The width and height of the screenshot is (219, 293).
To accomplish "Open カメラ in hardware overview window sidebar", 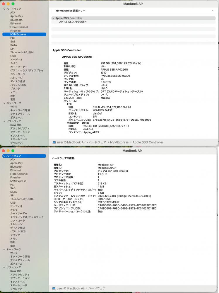I will coord(14,210).
